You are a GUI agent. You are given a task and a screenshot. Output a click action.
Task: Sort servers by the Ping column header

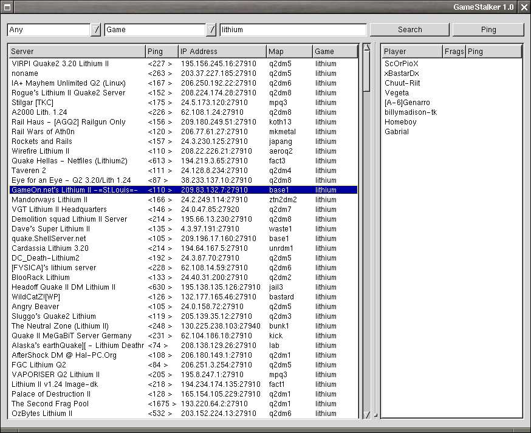[161, 52]
